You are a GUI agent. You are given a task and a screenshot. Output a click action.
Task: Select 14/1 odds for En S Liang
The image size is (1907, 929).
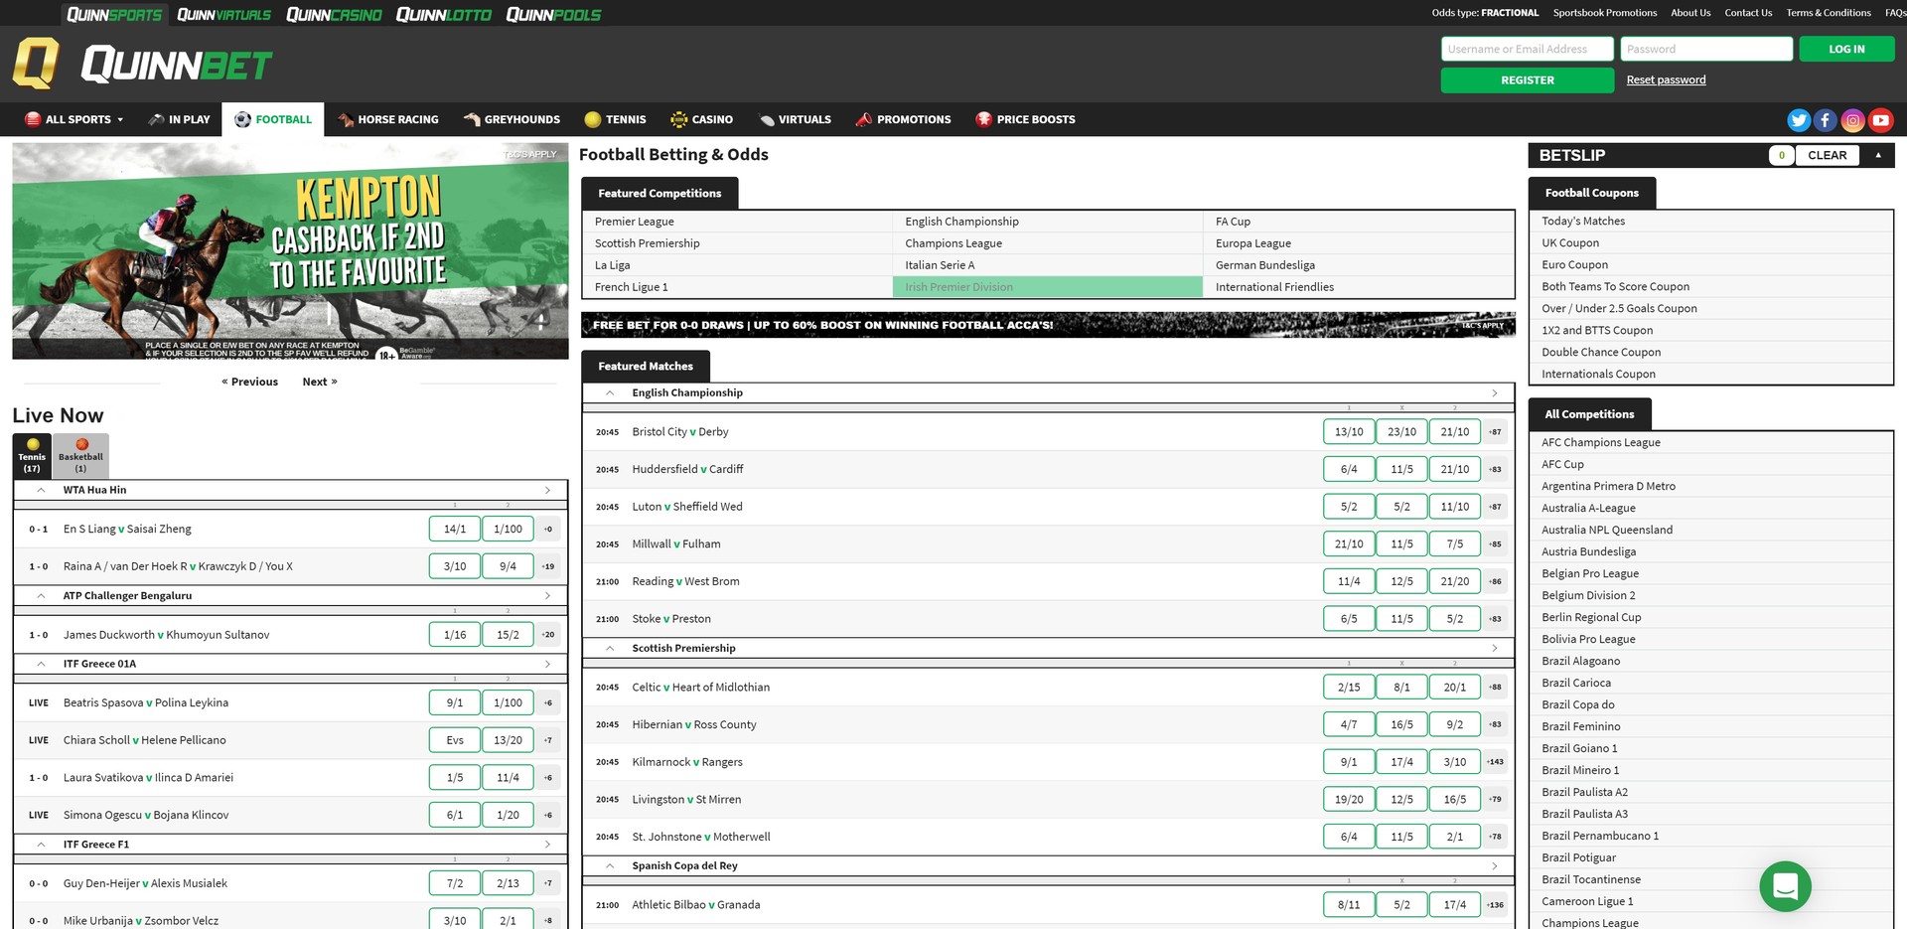pyautogui.click(x=455, y=530)
